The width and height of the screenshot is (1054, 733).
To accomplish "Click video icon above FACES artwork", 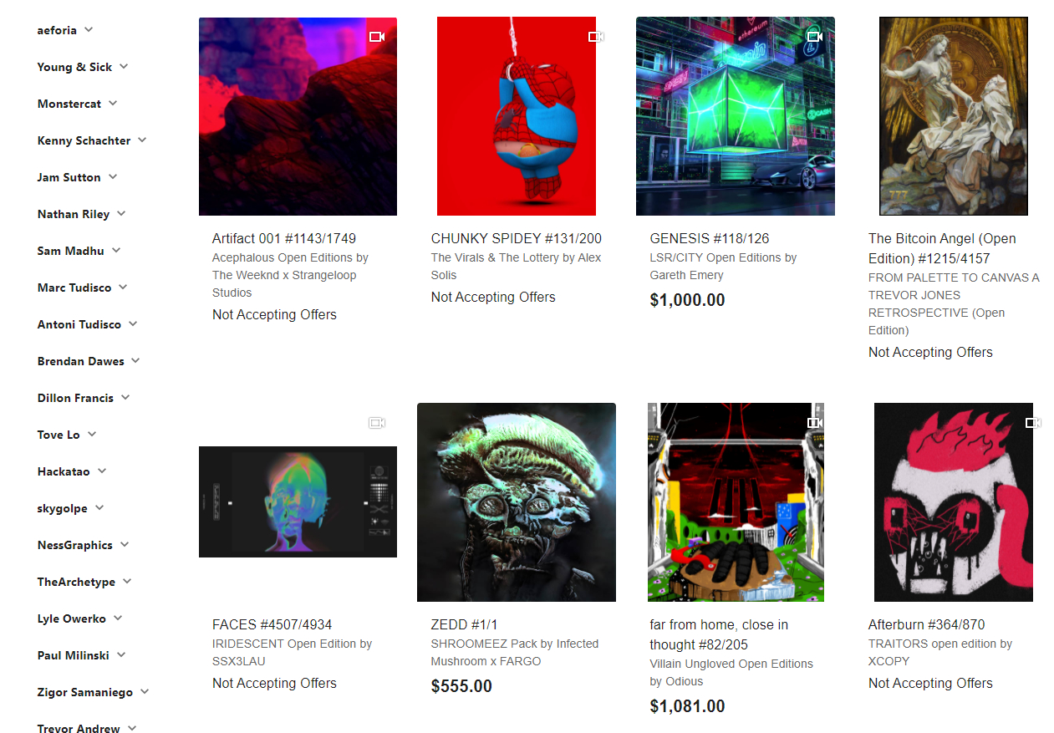I will tap(377, 423).
